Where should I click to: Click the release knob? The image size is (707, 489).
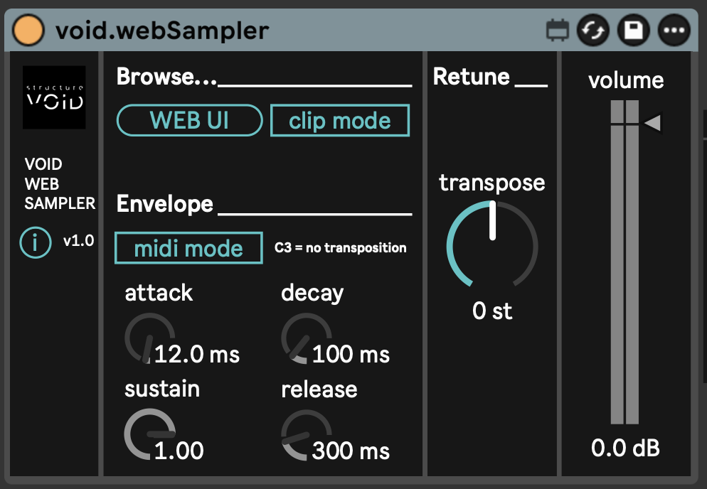[x=306, y=434]
